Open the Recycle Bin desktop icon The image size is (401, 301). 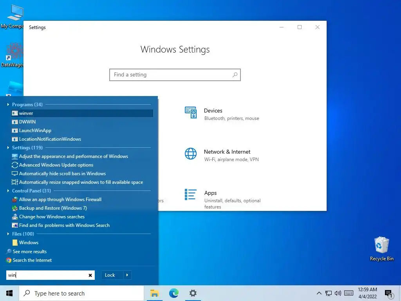pos(381,248)
